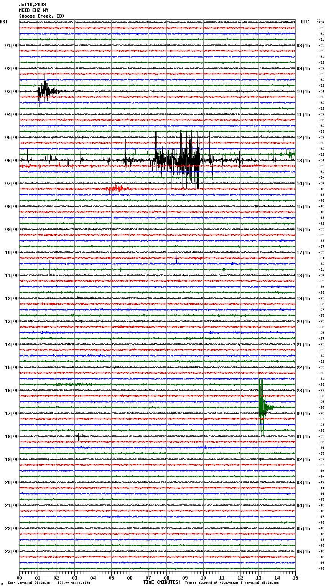Select the '06:00' MST hour label
The height and width of the screenshot is (588, 326).
(12, 161)
